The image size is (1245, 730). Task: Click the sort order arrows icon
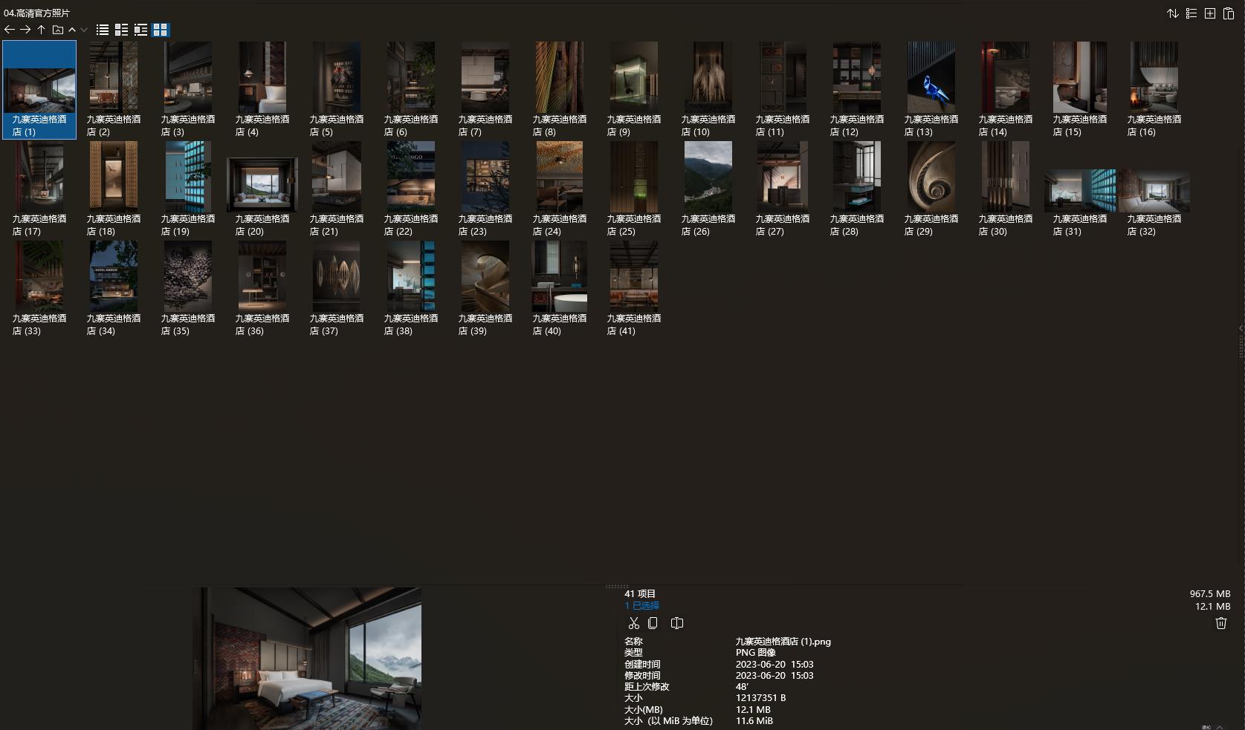pos(1172,13)
